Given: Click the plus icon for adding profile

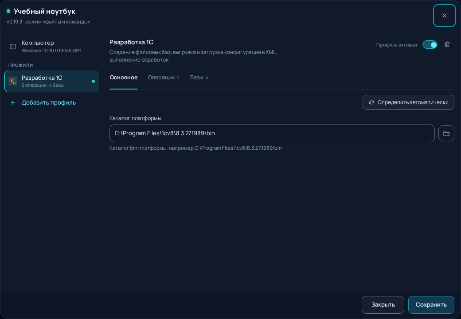Looking at the screenshot, I should [x=13, y=103].
